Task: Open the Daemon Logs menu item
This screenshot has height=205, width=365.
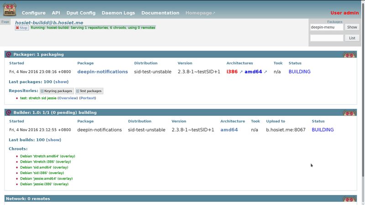Action: pos(118,13)
